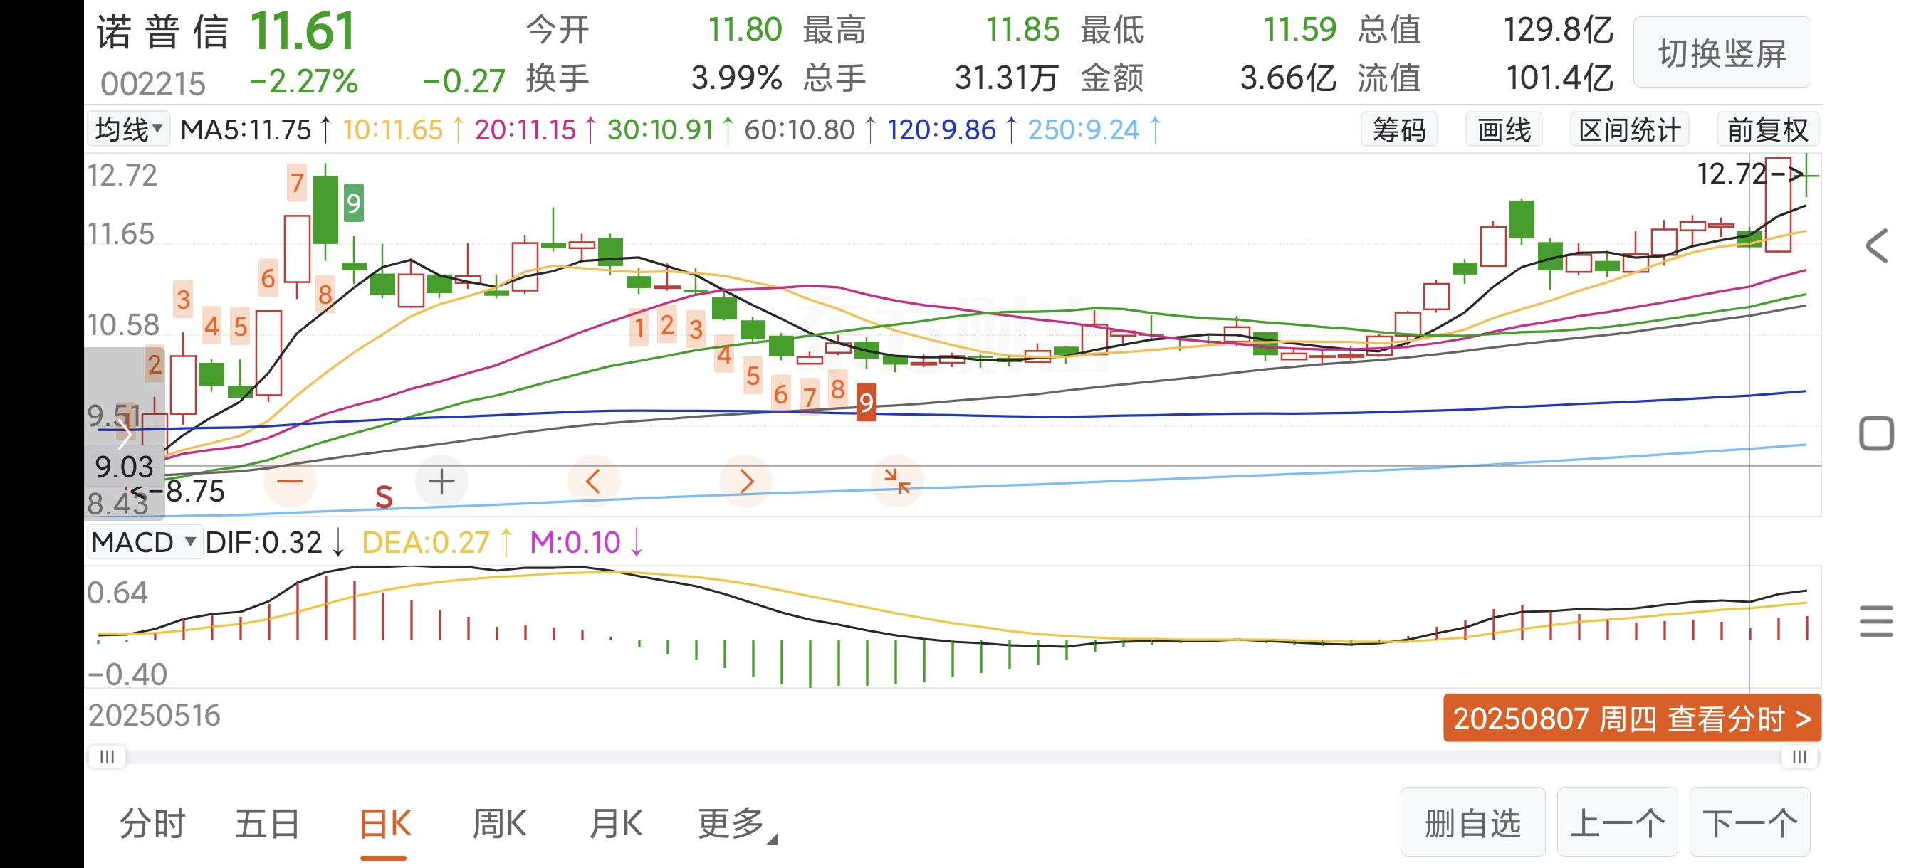Click right handle of timeline slider
This screenshot has height=868, width=1931.
point(1799,757)
